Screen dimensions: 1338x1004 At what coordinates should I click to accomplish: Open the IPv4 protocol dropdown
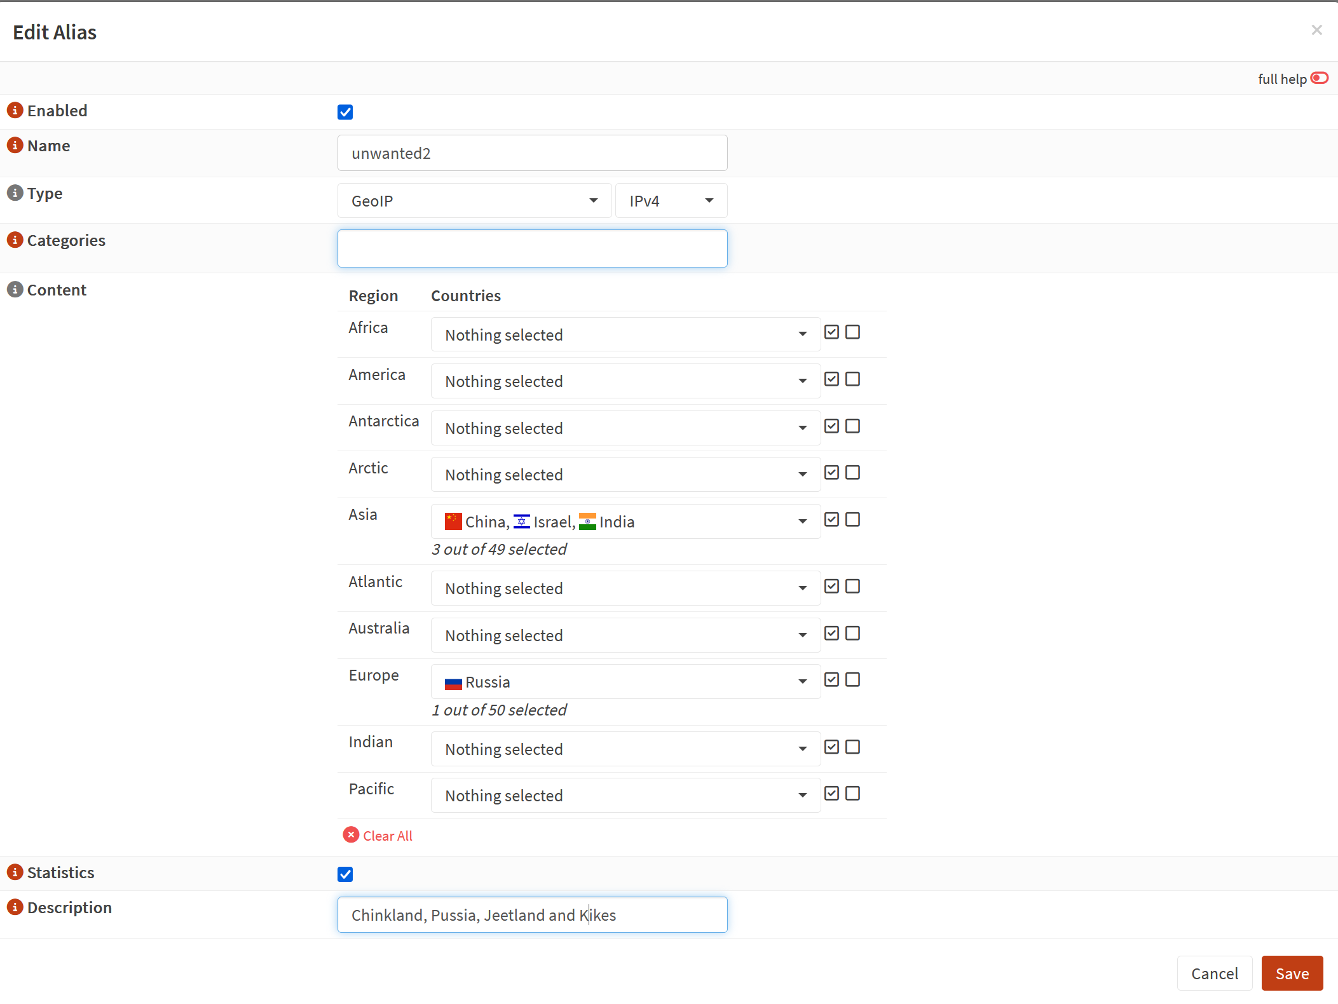click(x=671, y=201)
